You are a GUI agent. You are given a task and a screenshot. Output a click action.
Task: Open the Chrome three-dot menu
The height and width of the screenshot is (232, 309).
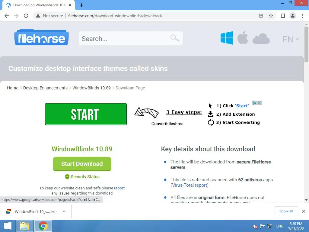tap(302, 16)
